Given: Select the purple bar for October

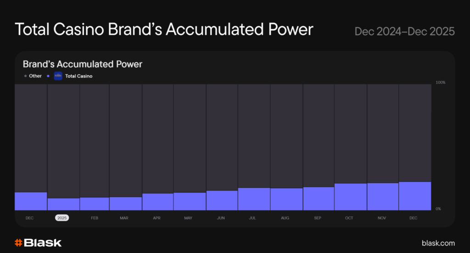Looking at the screenshot, I should click(350, 197).
